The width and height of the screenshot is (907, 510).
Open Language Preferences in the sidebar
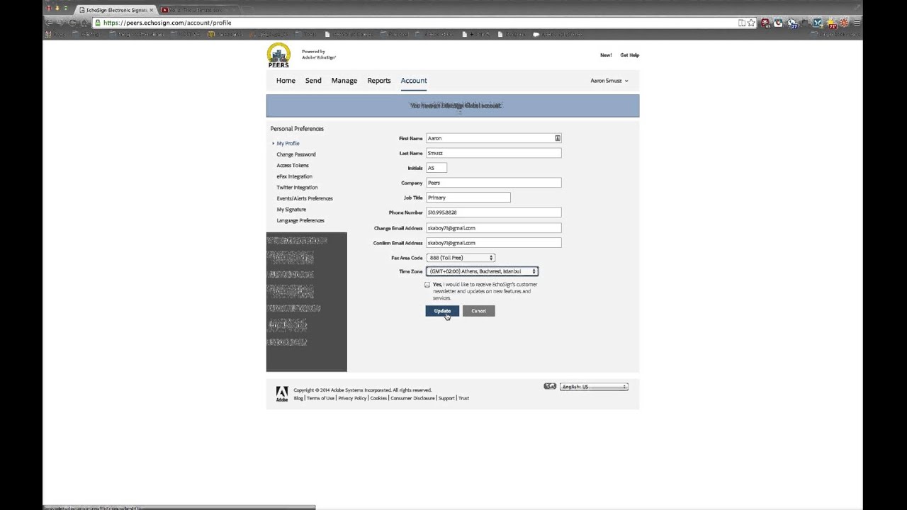click(300, 220)
